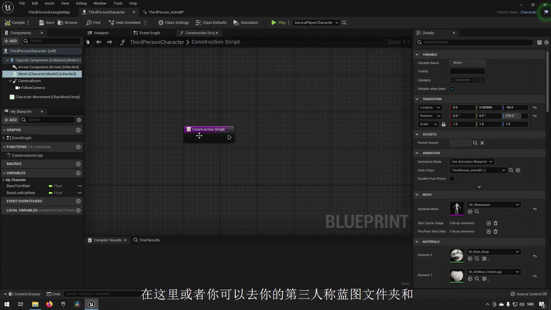
Task: Collapse the Transform section
Action: [x=417, y=99]
